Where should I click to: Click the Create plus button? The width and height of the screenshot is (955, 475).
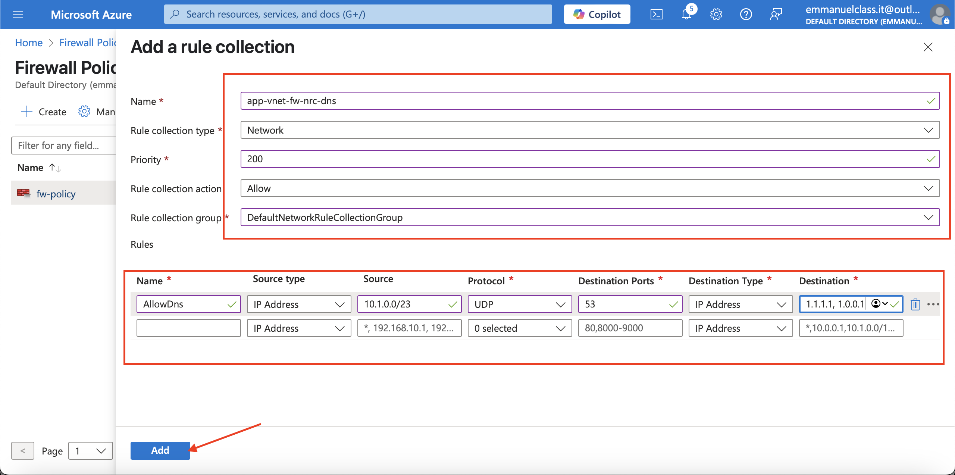pyautogui.click(x=44, y=112)
